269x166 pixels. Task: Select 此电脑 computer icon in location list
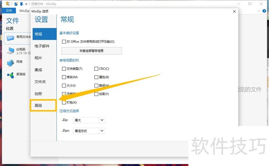coord(10,51)
